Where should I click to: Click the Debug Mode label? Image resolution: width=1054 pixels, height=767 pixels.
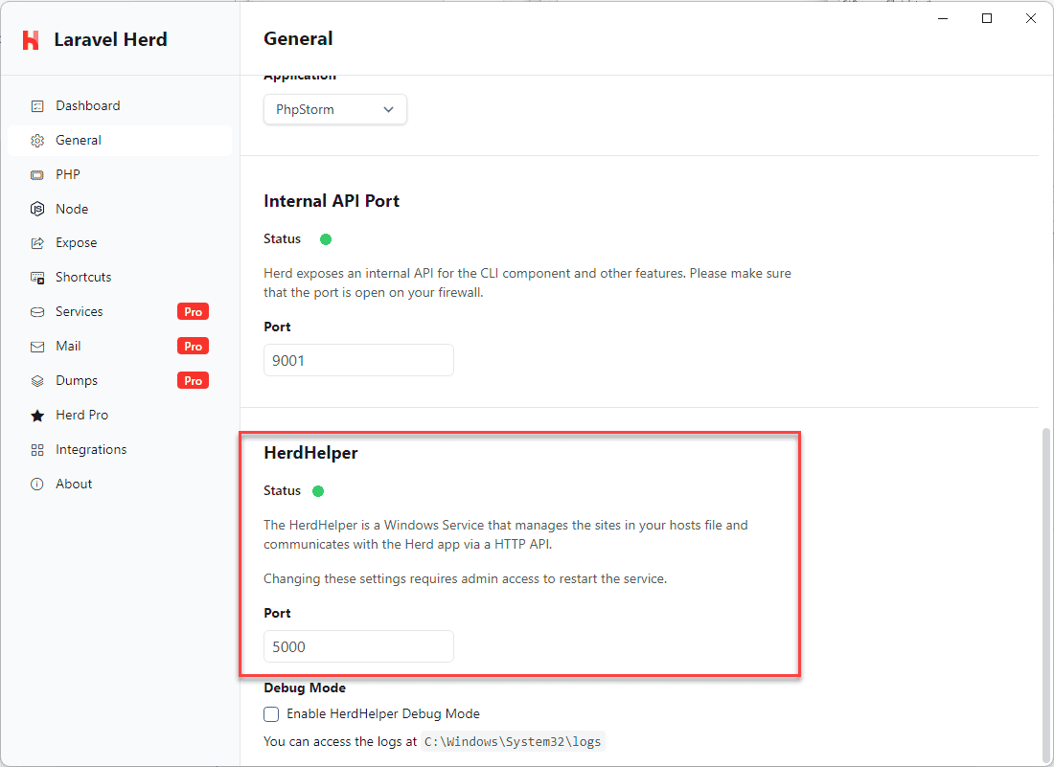pos(305,688)
